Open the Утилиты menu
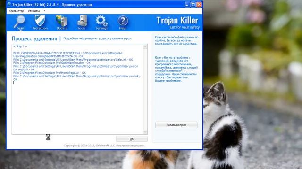Viewport: 302px width, 169px height. [34, 11]
